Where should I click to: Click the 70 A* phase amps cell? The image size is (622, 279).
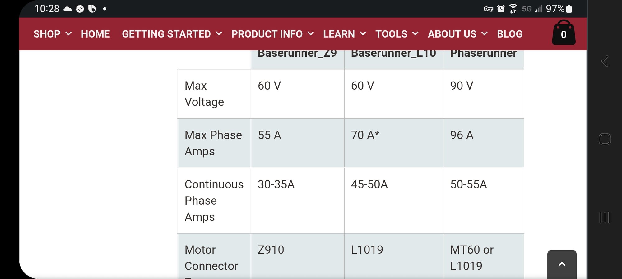pos(365,135)
